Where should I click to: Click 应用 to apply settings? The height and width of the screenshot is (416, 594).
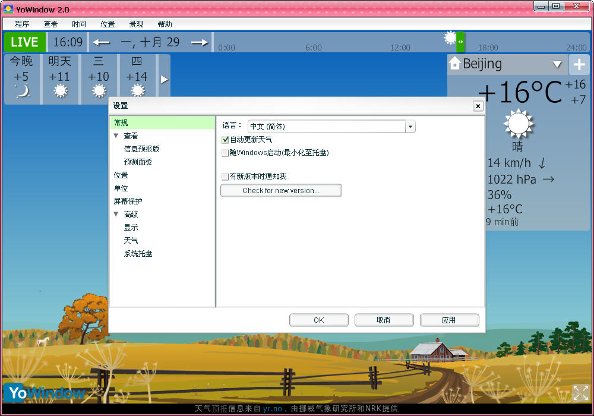tap(449, 320)
